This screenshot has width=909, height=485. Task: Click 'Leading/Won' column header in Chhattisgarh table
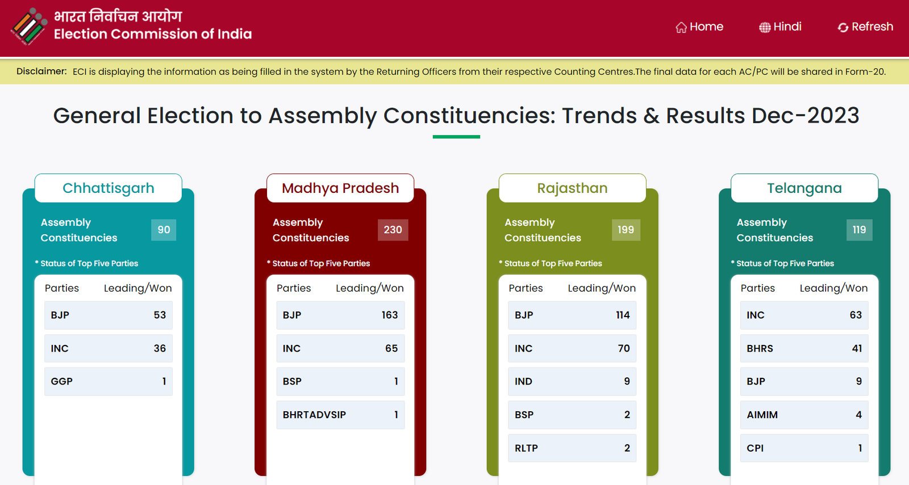pos(138,288)
